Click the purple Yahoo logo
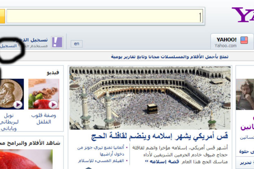The width and height of the screenshot is (254, 169). coord(243,15)
